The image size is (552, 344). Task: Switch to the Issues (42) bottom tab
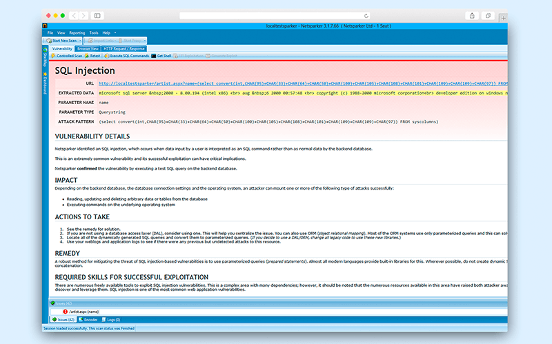(63, 320)
